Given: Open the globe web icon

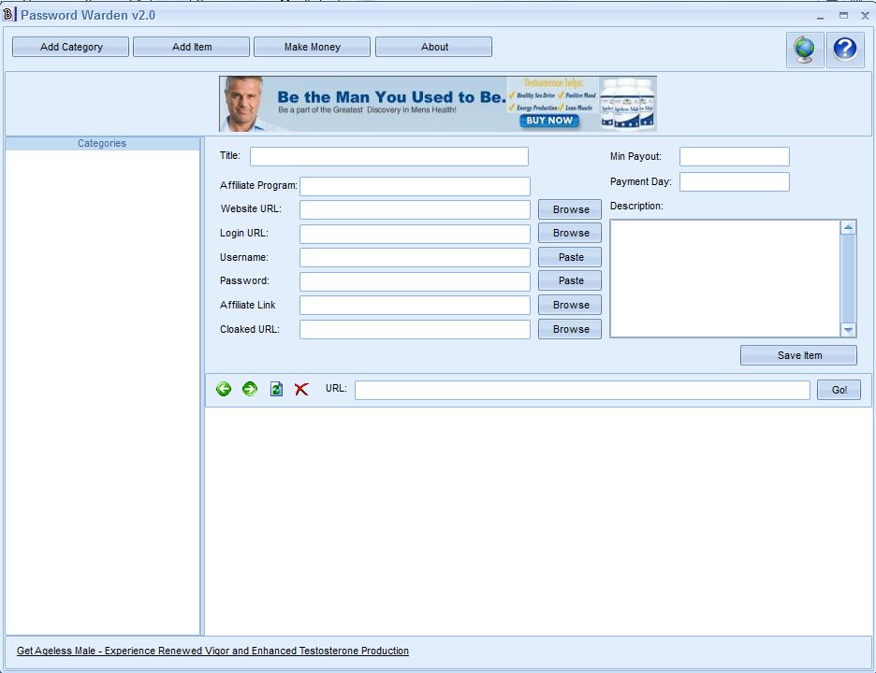Looking at the screenshot, I should [x=805, y=50].
